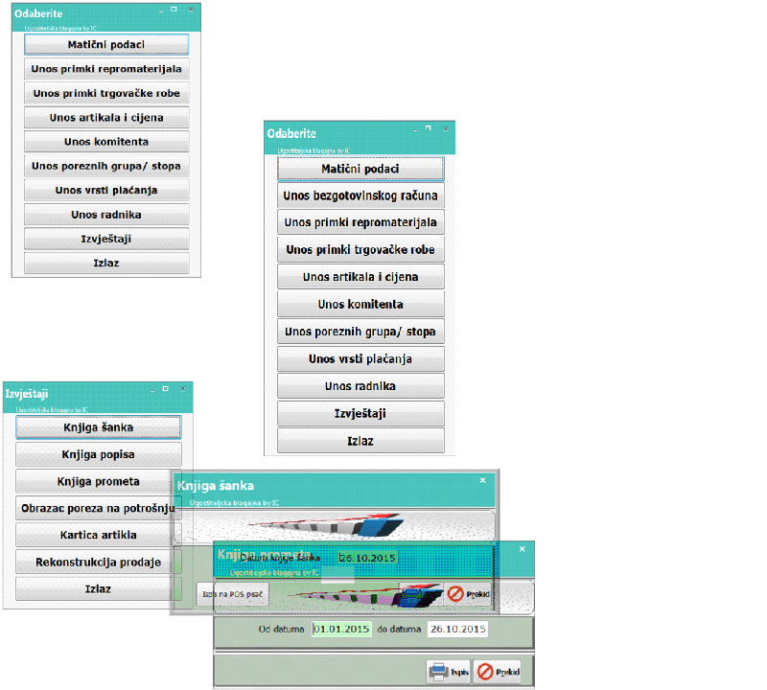Open Obrazac poreza na potrošnju report
The height and width of the screenshot is (690, 767).
pyautogui.click(x=99, y=508)
